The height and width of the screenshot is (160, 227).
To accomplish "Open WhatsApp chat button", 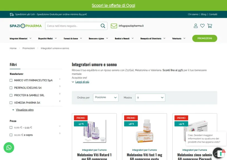I will pyautogui.click(x=9, y=148).
